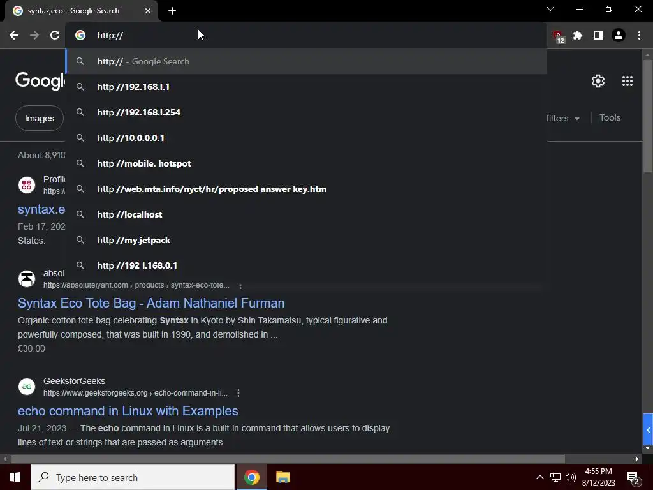Choose the web.mta.info proposed answer key suggestion
This screenshot has height=490, width=653.
[306, 189]
